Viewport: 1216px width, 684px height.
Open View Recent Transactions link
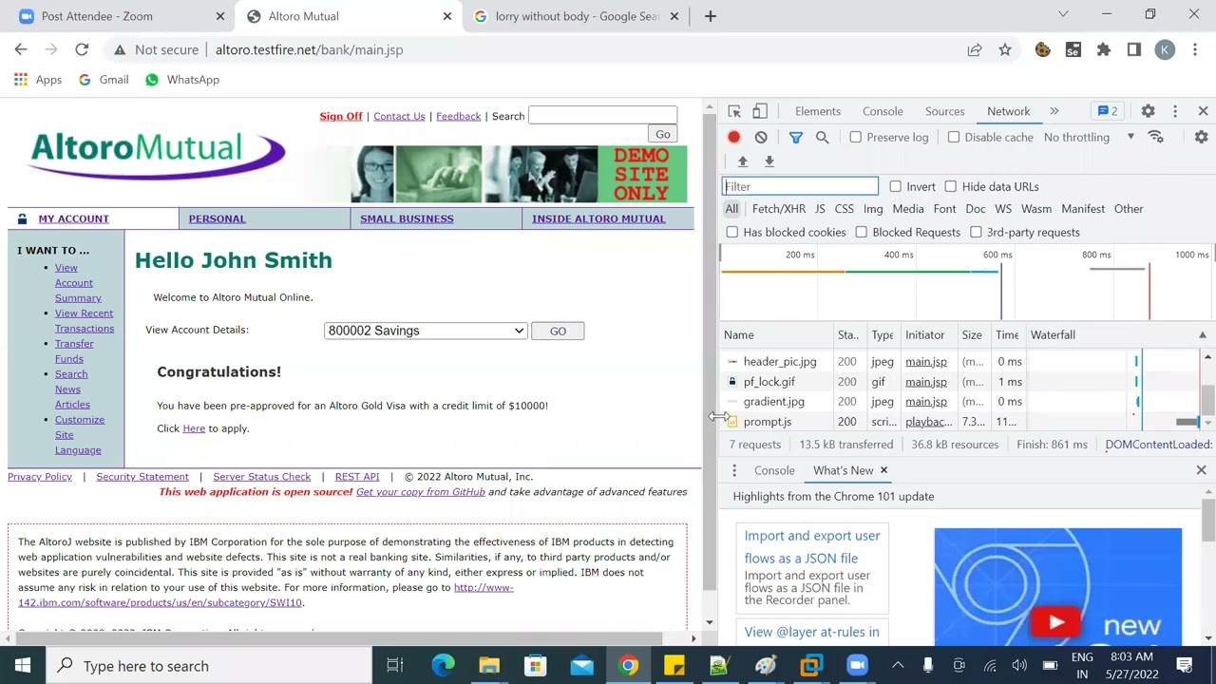tap(85, 321)
